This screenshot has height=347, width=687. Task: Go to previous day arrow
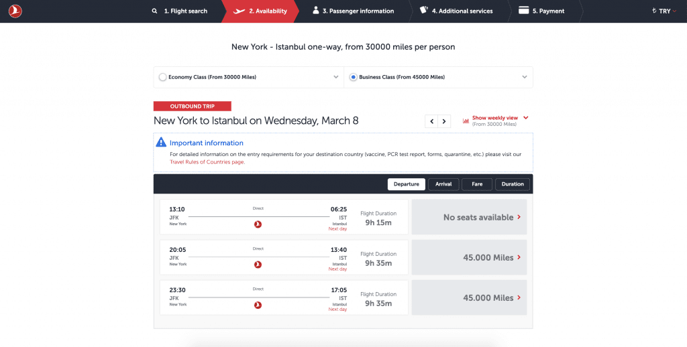431,121
